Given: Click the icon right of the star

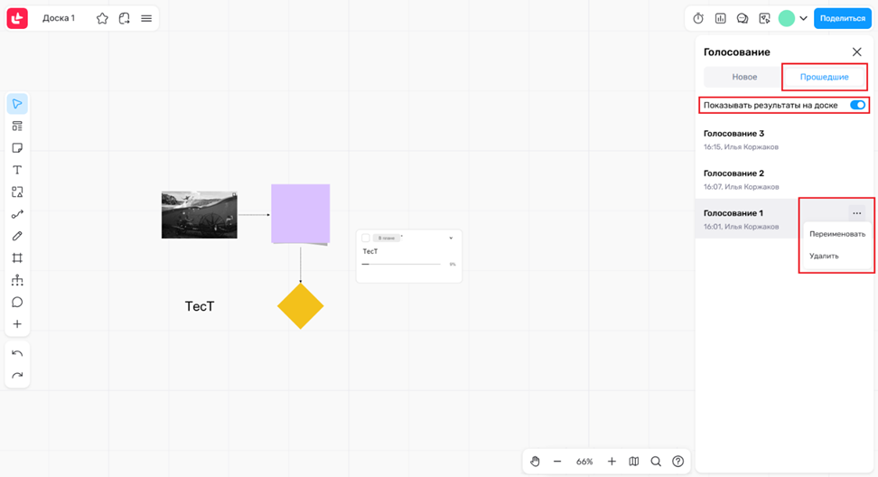Looking at the screenshot, I should click(x=125, y=18).
